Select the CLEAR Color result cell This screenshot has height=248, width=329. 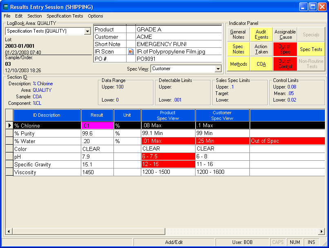98,149
